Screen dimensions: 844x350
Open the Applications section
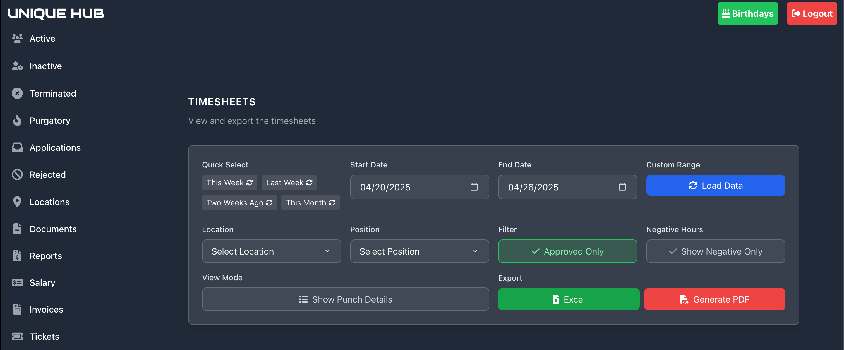click(55, 147)
